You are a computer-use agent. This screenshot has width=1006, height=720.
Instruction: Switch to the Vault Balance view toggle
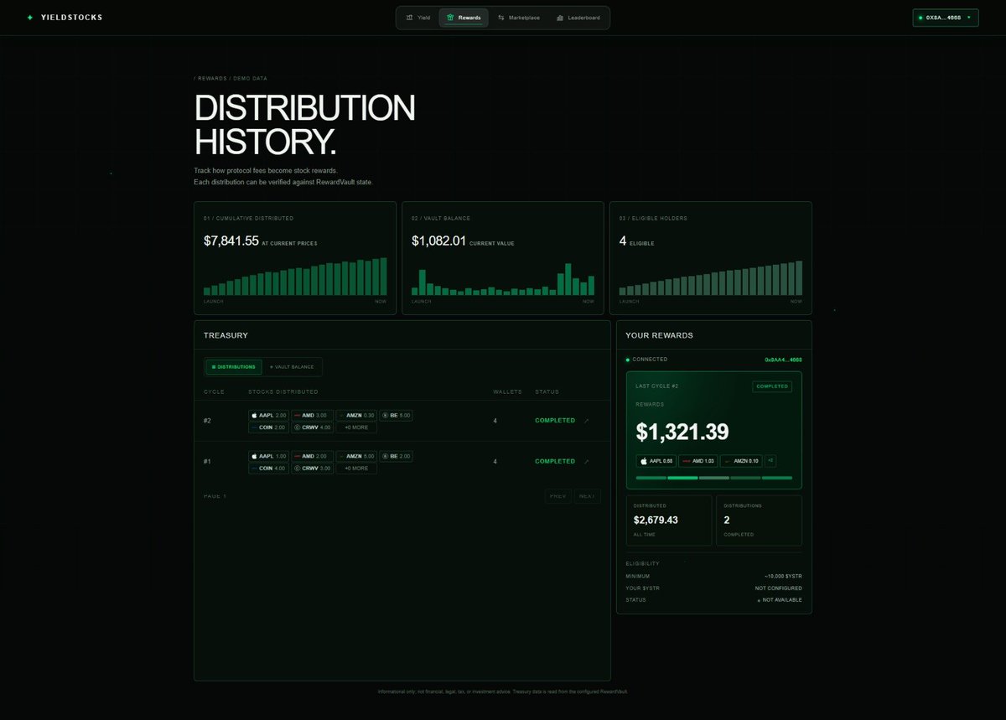(292, 367)
